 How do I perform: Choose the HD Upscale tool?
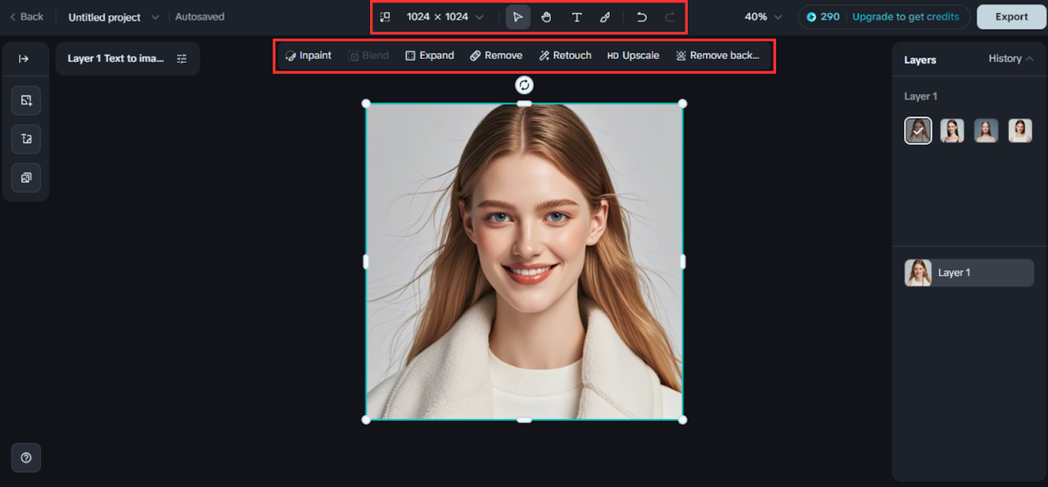tap(633, 56)
